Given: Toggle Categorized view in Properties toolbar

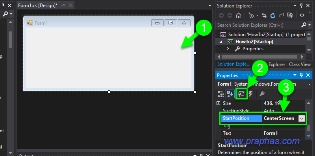Looking at the screenshot, I should click(221, 94).
